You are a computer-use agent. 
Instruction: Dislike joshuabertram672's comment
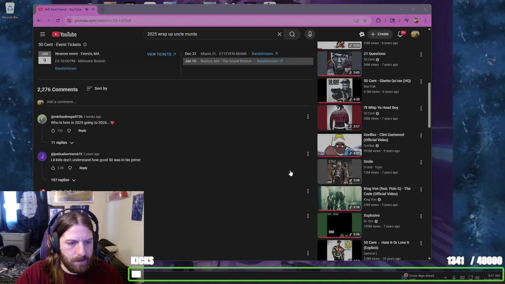[x=70, y=168]
